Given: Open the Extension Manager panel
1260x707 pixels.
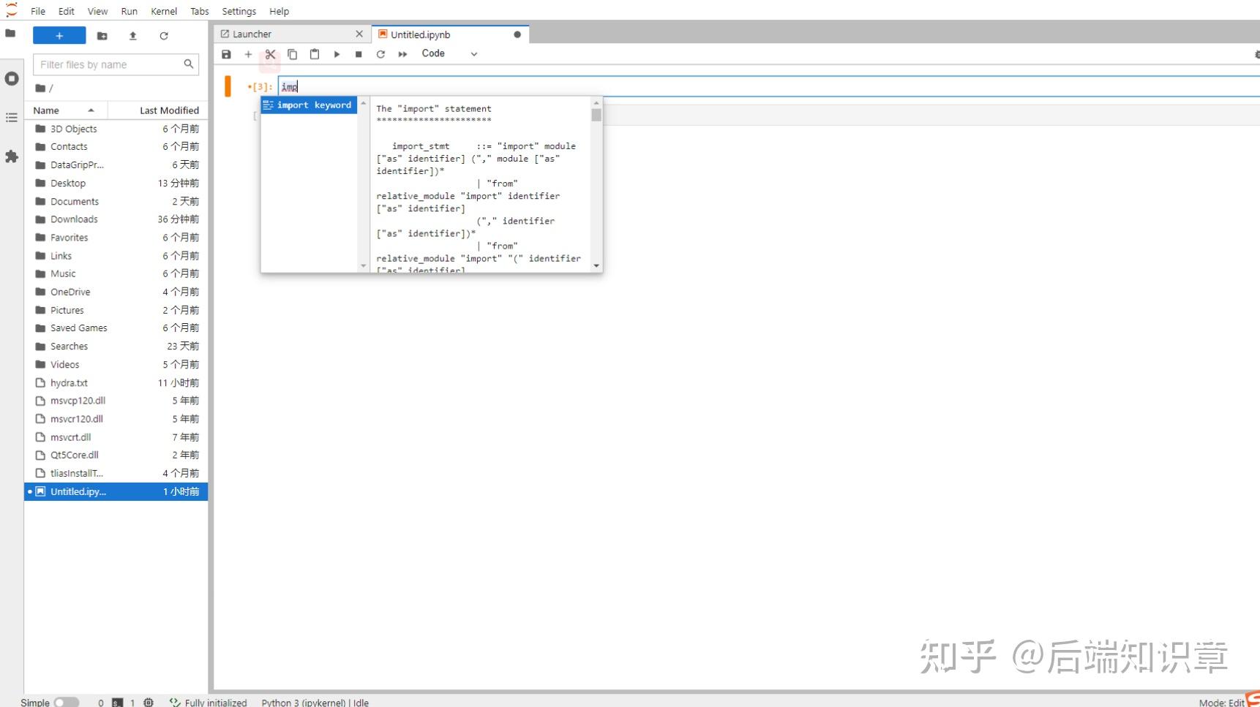Looking at the screenshot, I should coord(11,156).
